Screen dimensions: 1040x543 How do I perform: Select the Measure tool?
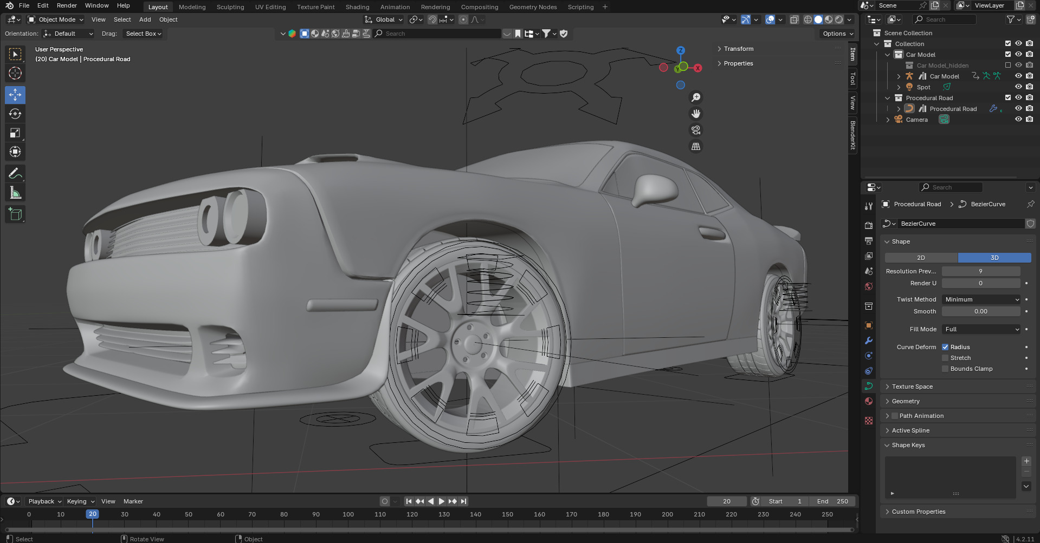tap(15, 192)
